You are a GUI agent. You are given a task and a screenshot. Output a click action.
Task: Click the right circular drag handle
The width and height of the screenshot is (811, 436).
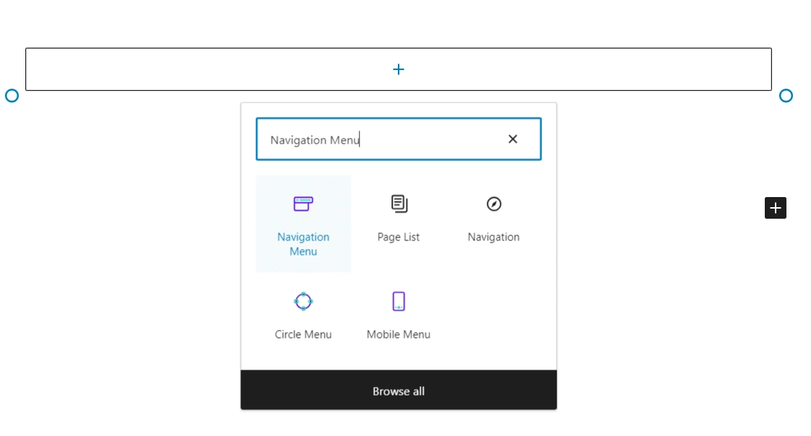[x=786, y=95]
